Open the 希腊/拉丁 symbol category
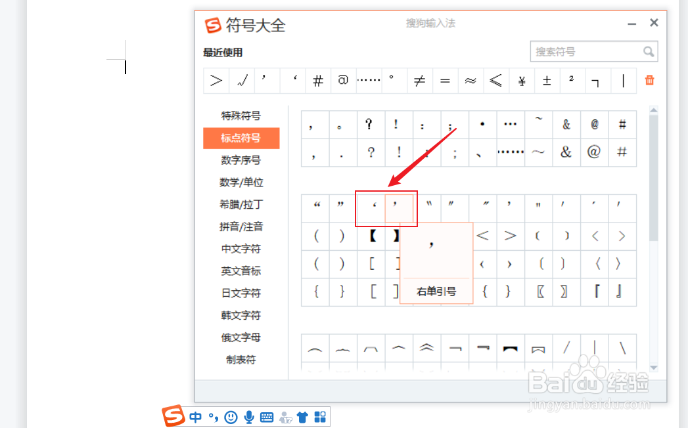688x428 pixels. point(241,204)
